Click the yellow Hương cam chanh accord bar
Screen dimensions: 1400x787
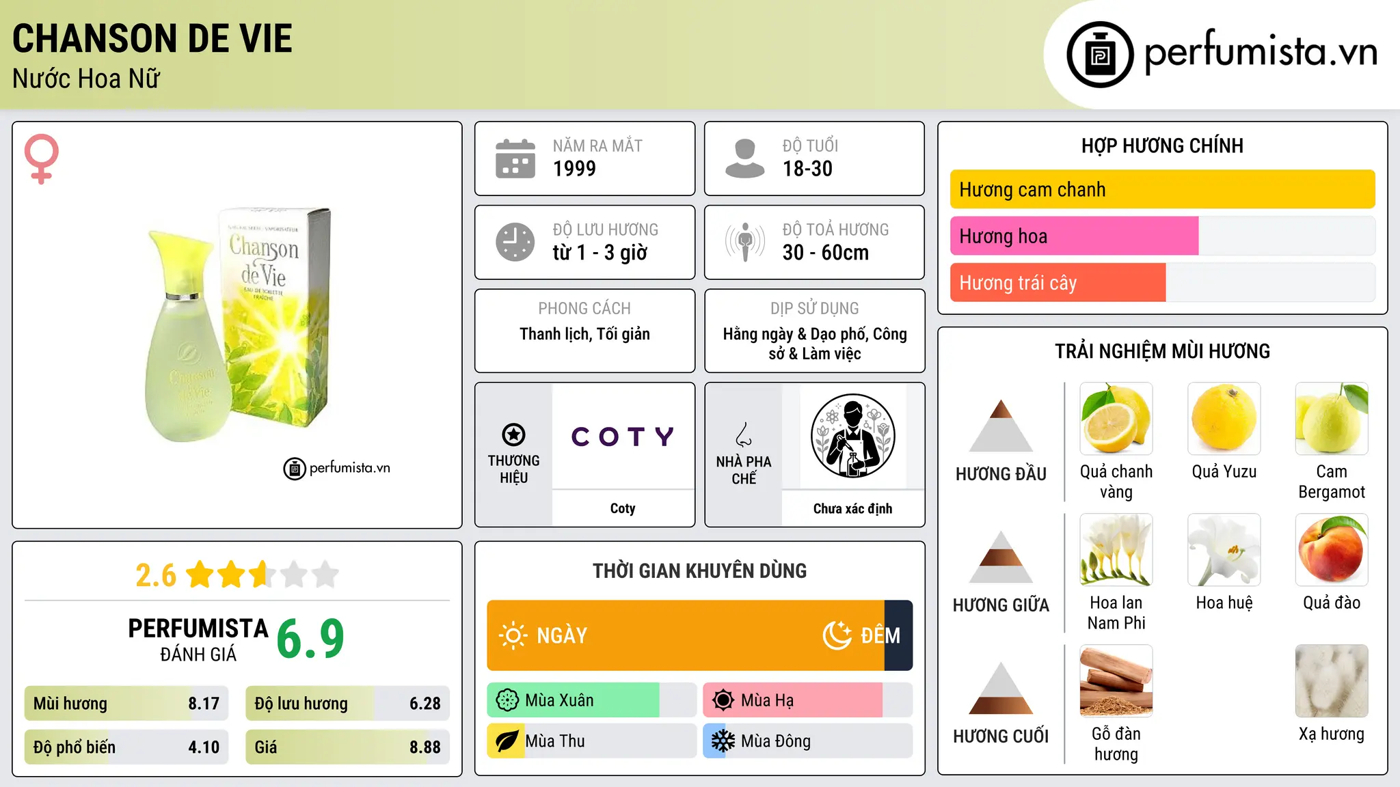1163,189
